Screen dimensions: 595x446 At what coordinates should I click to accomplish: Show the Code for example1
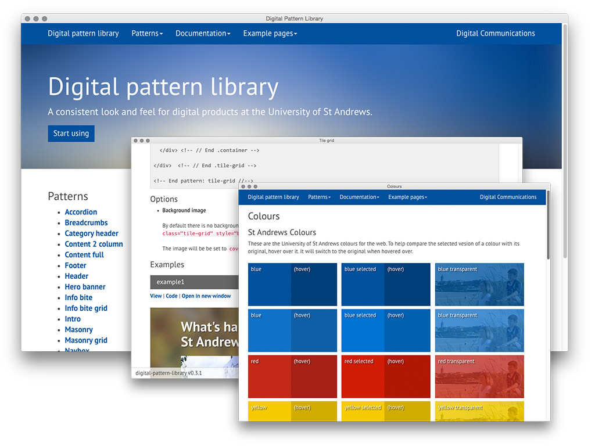[x=171, y=296]
